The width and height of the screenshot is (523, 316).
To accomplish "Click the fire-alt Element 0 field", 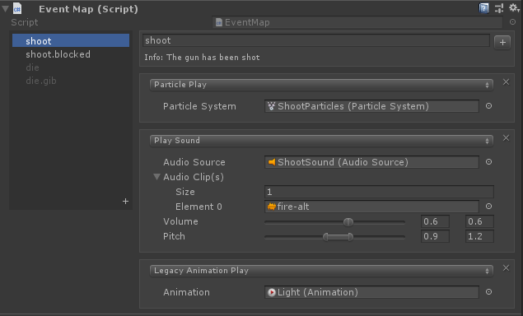I will pyautogui.click(x=371, y=207).
